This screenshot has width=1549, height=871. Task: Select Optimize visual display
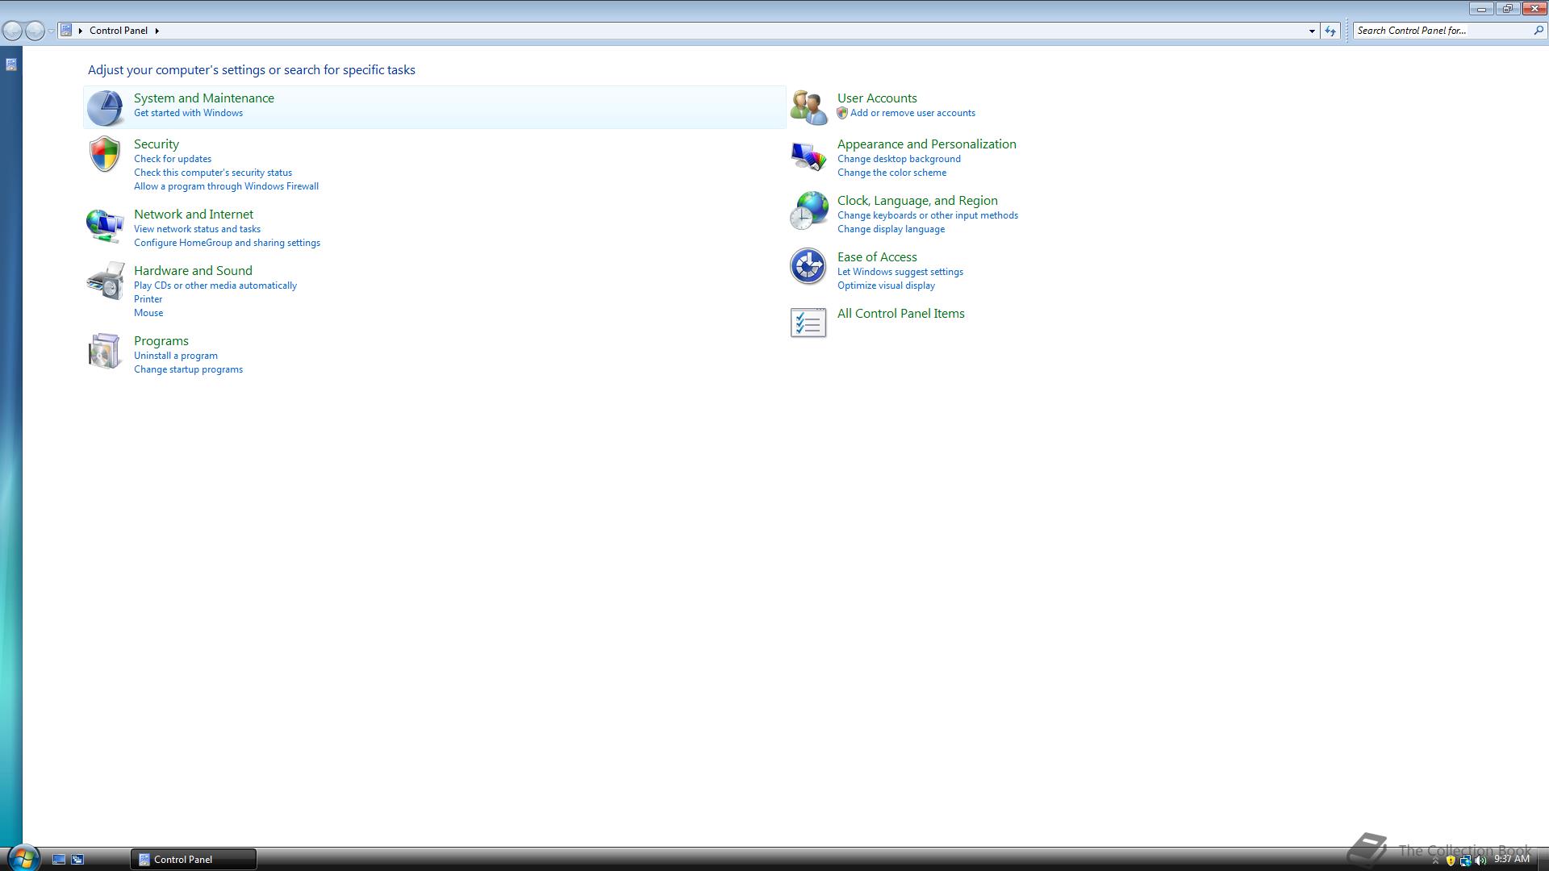886,285
